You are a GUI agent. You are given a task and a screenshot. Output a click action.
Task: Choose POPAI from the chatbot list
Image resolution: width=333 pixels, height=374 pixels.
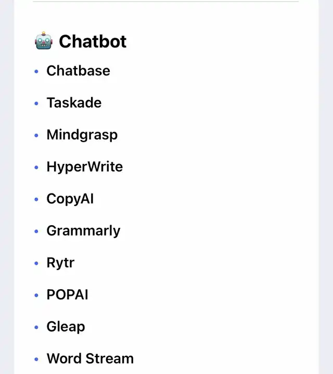coord(67,294)
